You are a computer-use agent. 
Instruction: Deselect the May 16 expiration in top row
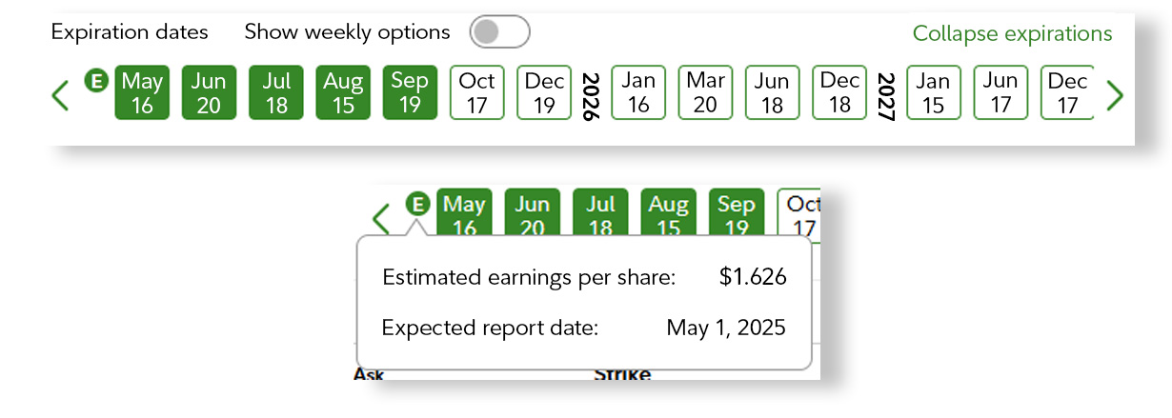(x=142, y=92)
